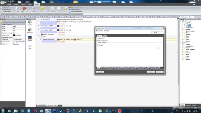Select the XAudio2 object icon
Screen dimensions: 201x113
[30, 22]
